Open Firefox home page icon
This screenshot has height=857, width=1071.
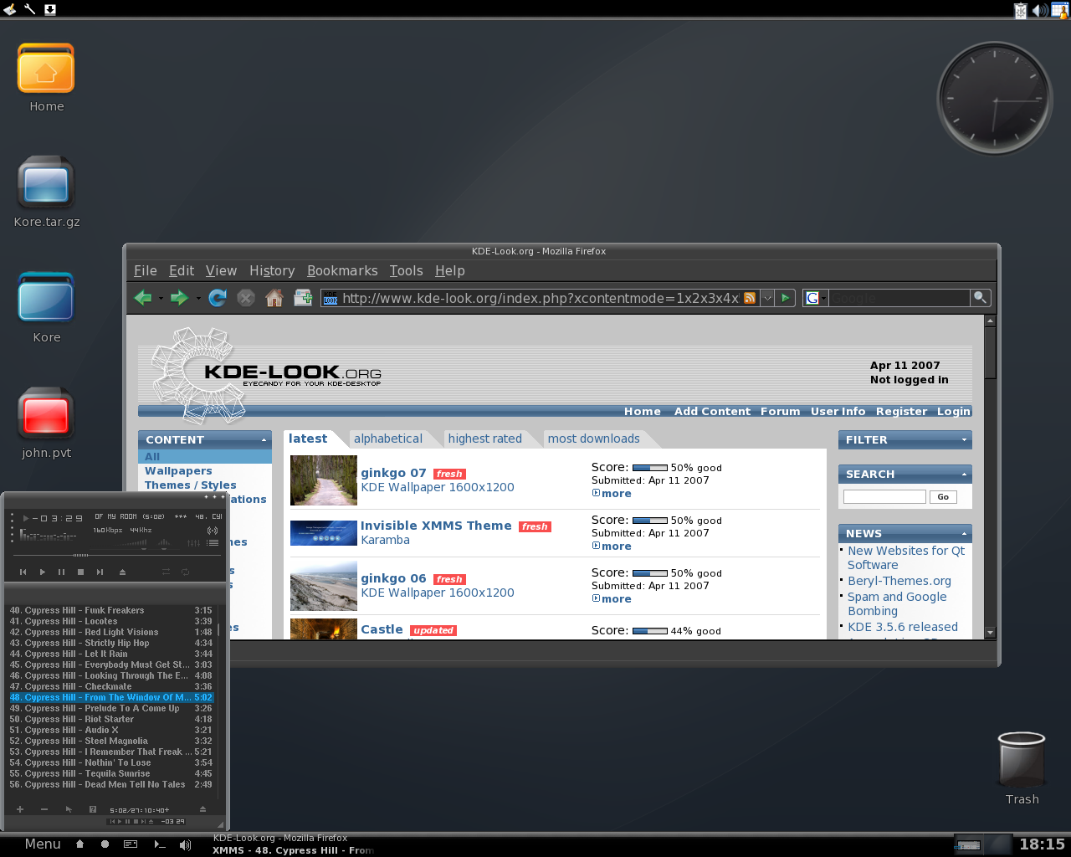[274, 298]
